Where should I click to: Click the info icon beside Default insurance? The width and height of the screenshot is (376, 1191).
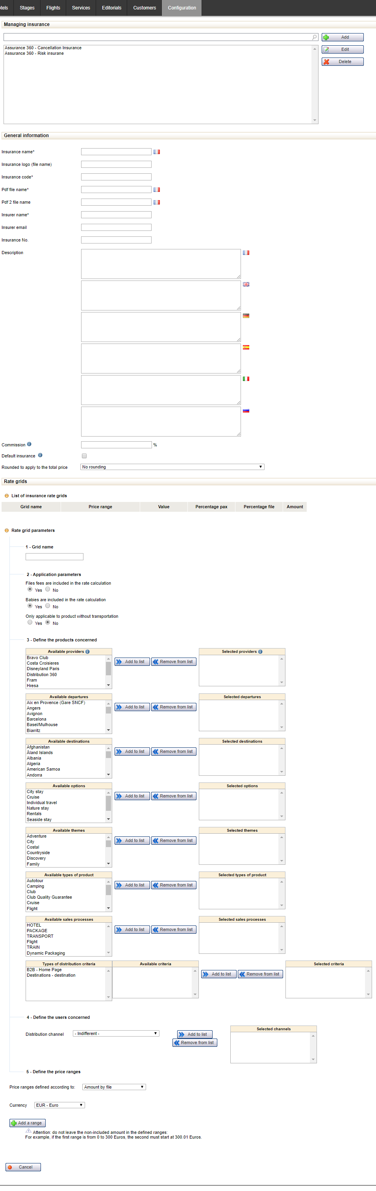(40, 455)
